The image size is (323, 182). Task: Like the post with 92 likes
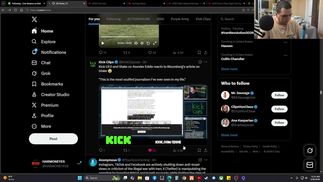point(152,53)
